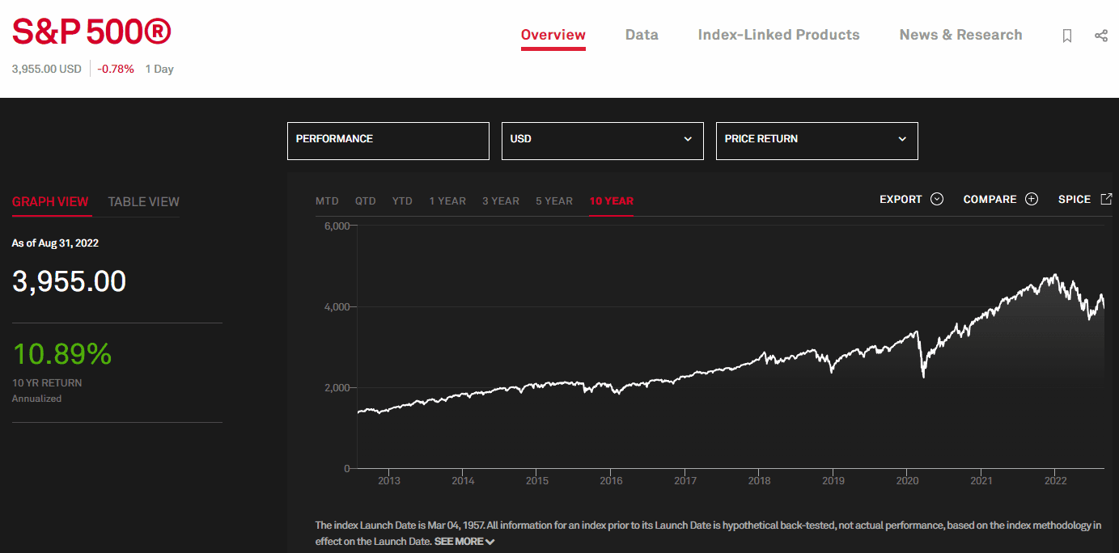Image resolution: width=1119 pixels, height=553 pixels.
Task: Open the Export options
Action: click(x=909, y=199)
